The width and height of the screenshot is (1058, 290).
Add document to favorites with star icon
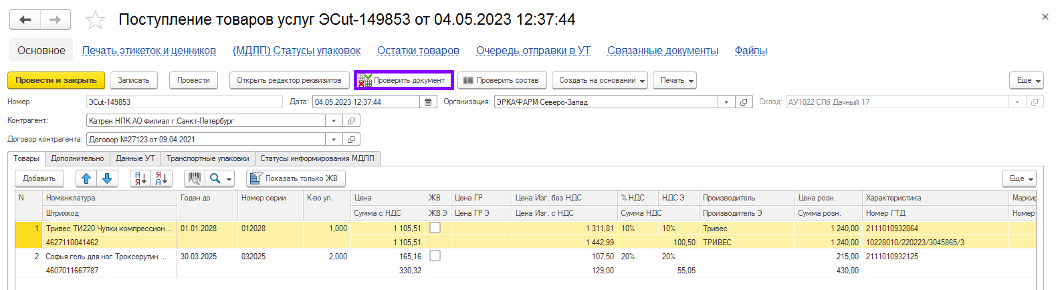95,20
